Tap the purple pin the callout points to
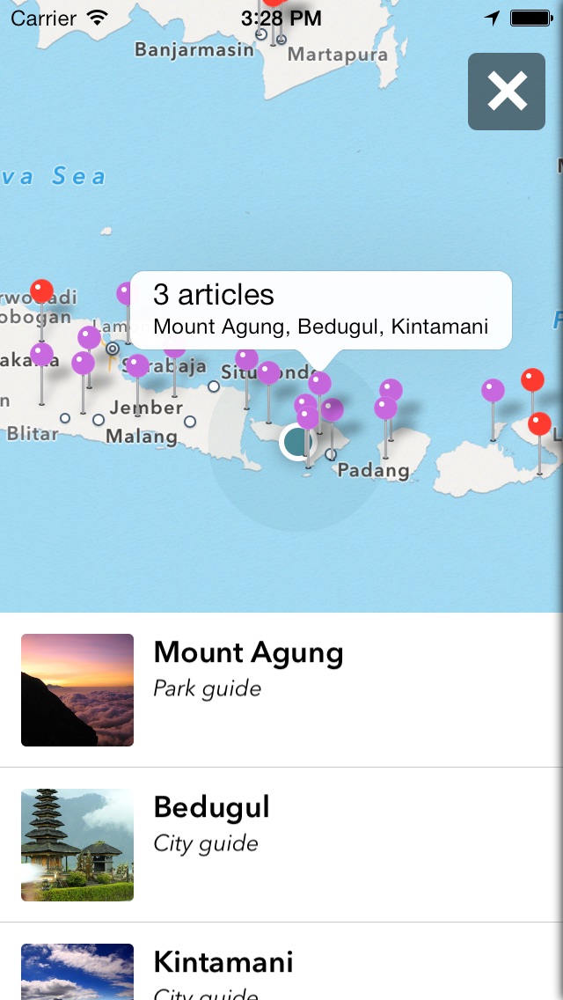Viewport: 563px width, 1000px height. pos(320,383)
